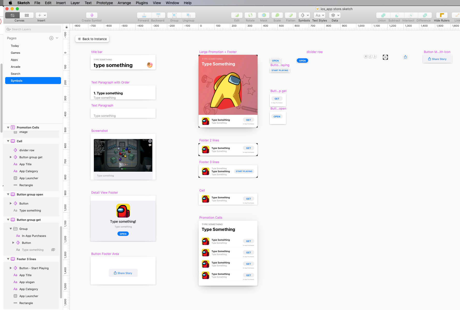Viewport: 460px width, 310px height.
Task: Collapse the Pages list chevron
Action: tap(57, 38)
